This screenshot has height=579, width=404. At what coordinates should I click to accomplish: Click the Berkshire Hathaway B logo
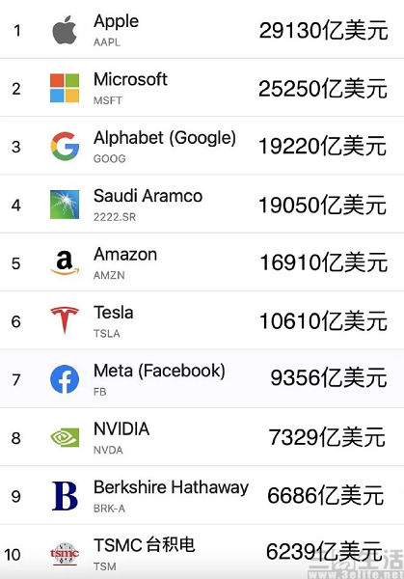pyautogui.click(x=65, y=496)
